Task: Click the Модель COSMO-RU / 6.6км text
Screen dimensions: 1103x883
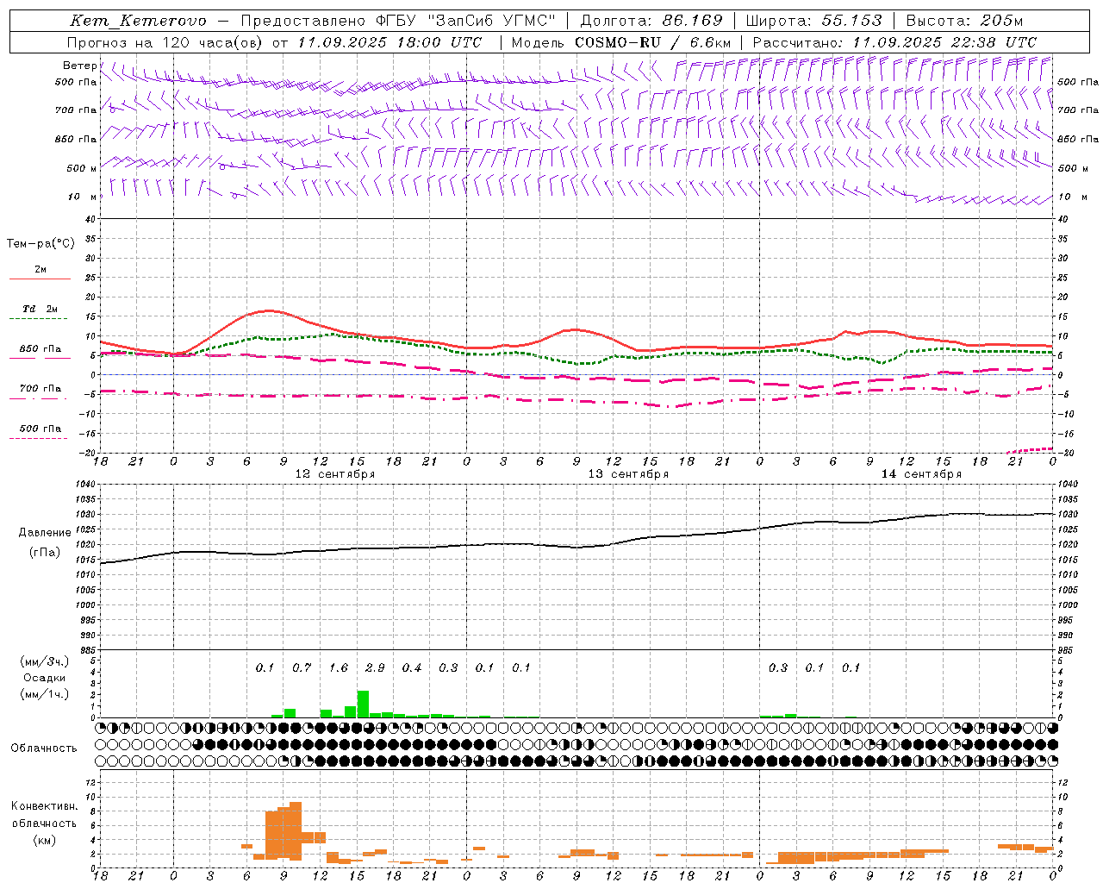Action: [x=621, y=42]
